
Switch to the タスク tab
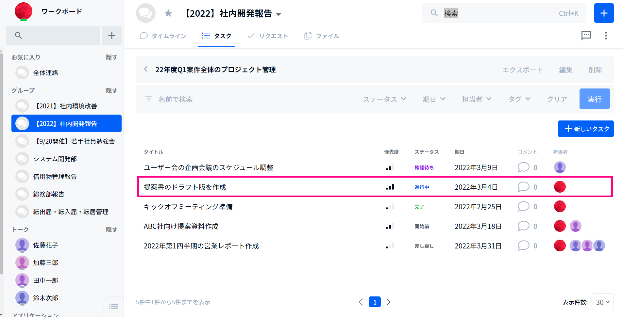point(216,36)
